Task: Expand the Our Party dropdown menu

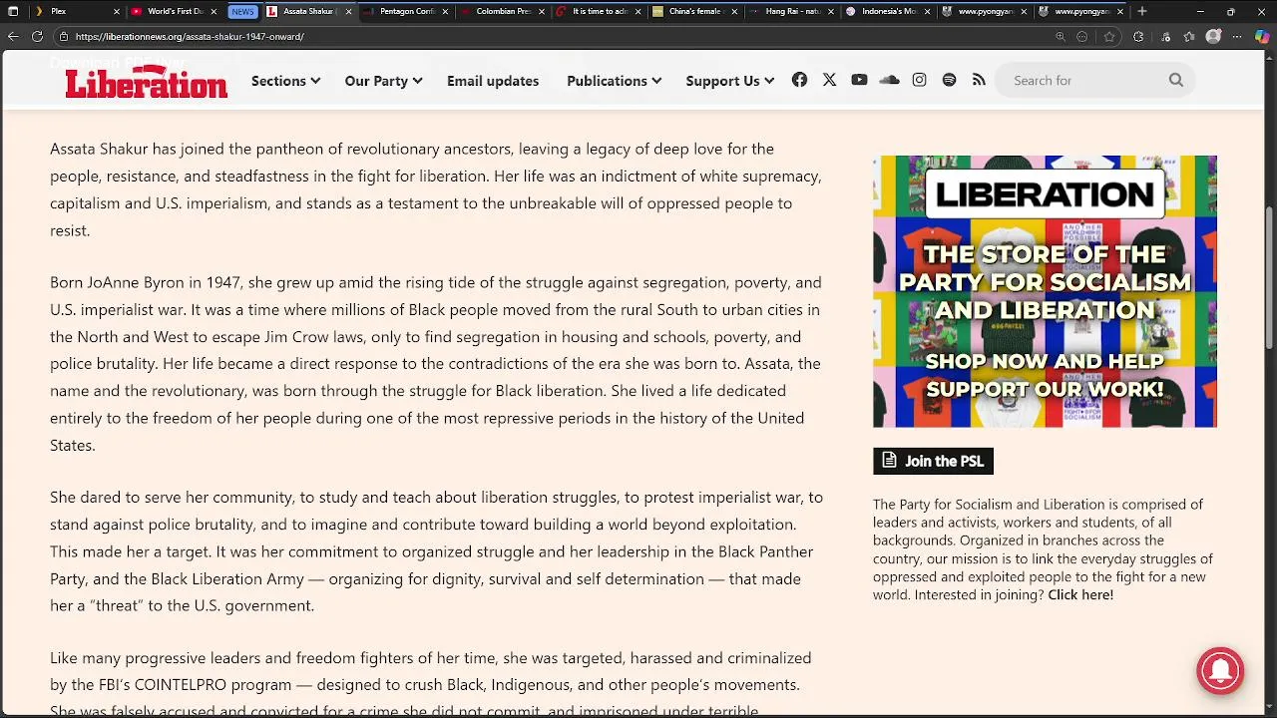Action: [x=383, y=81]
